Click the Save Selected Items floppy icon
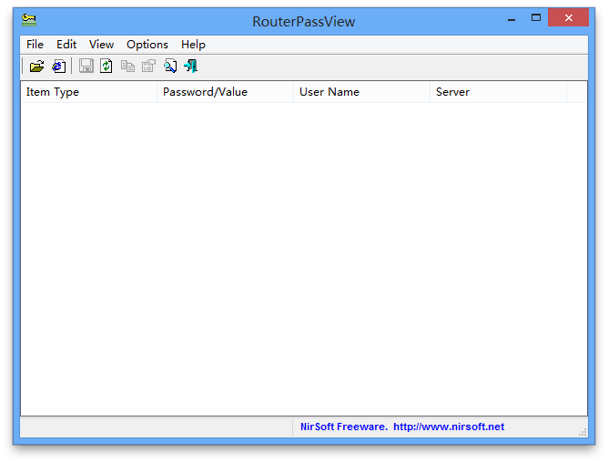 tap(86, 66)
